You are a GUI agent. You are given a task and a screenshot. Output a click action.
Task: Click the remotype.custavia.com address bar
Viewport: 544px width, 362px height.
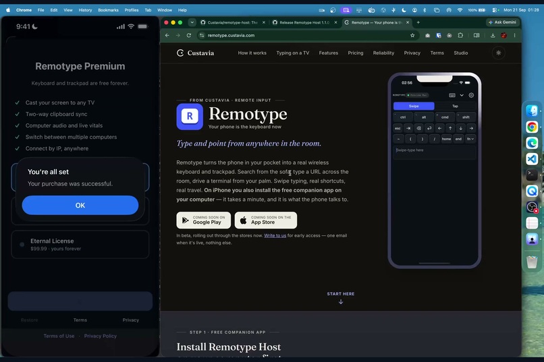coord(307,35)
